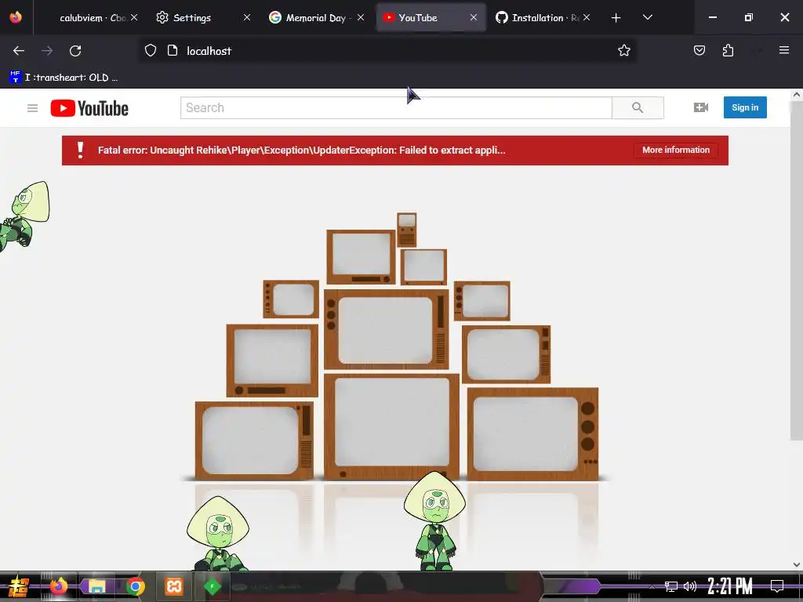This screenshot has height=602, width=803.
Task: Launch Chrome from the taskbar
Action: 135,586
